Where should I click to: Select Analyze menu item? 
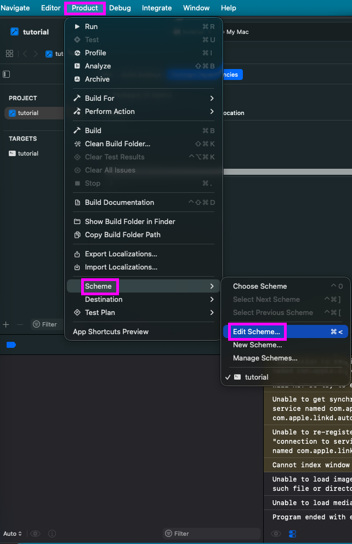click(144, 66)
